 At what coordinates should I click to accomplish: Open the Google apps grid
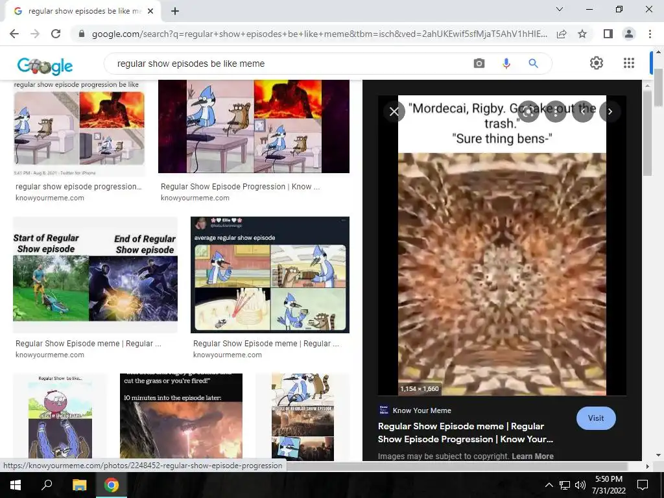point(629,63)
